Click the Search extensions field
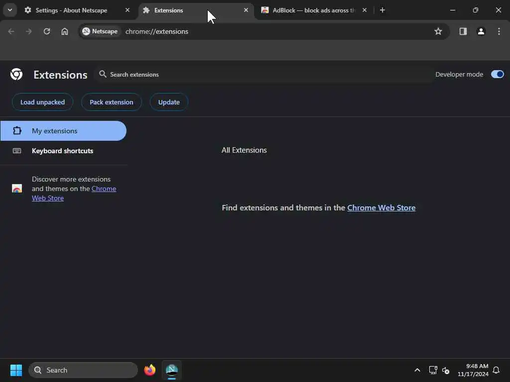The width and height of the screenshot is (510, 382). click(264, 75)
